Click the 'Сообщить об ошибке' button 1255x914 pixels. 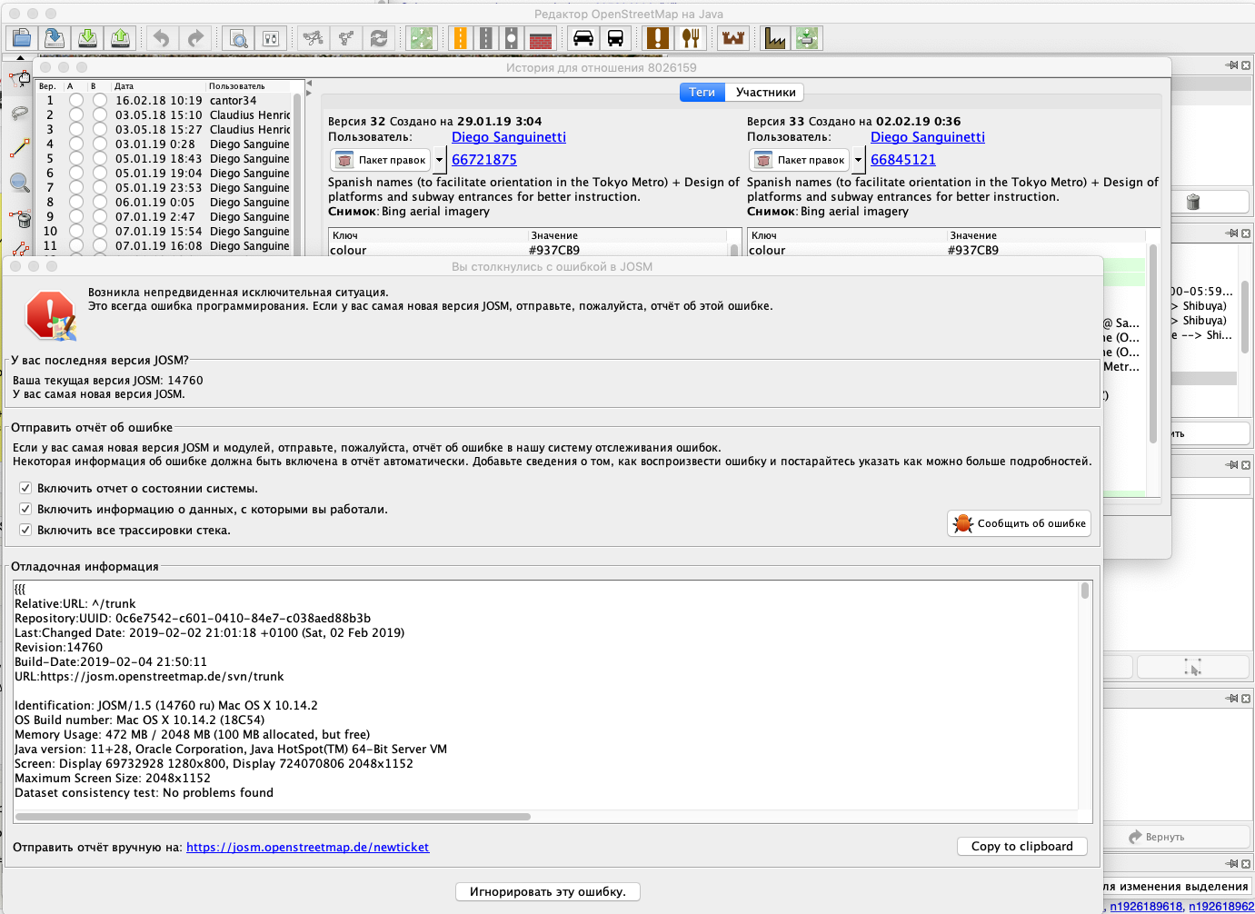[x=1019, y=523]
